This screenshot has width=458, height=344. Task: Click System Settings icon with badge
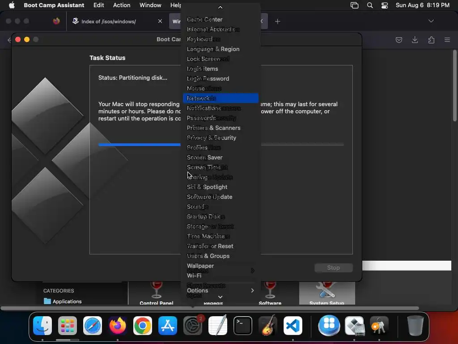pyautogui.click(x=193, y=326)
